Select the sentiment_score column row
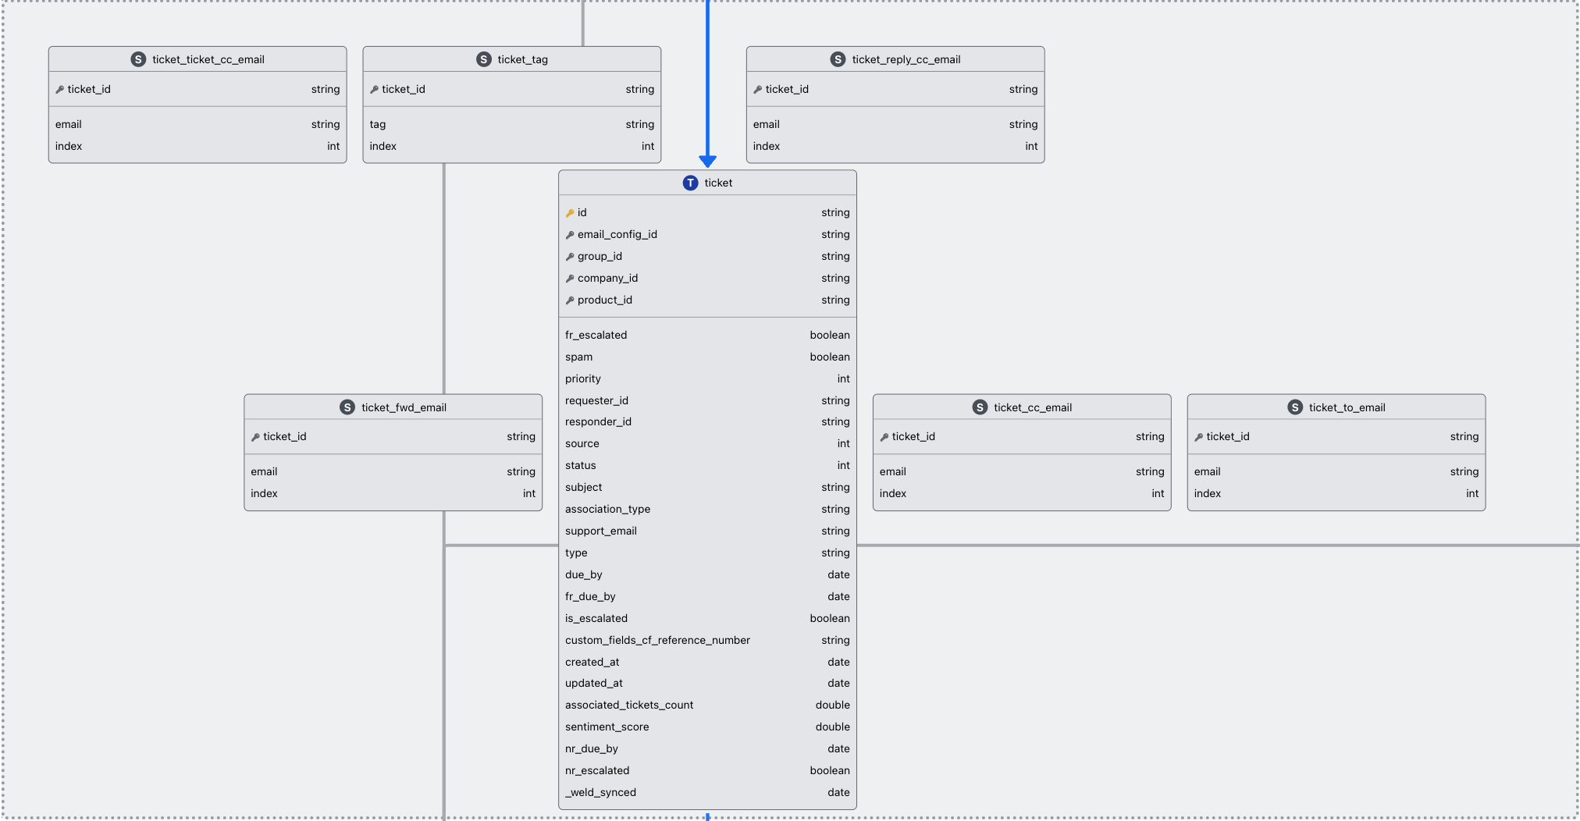 (706, 727)
